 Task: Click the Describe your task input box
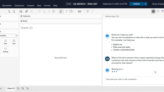[x=134, y=81]
